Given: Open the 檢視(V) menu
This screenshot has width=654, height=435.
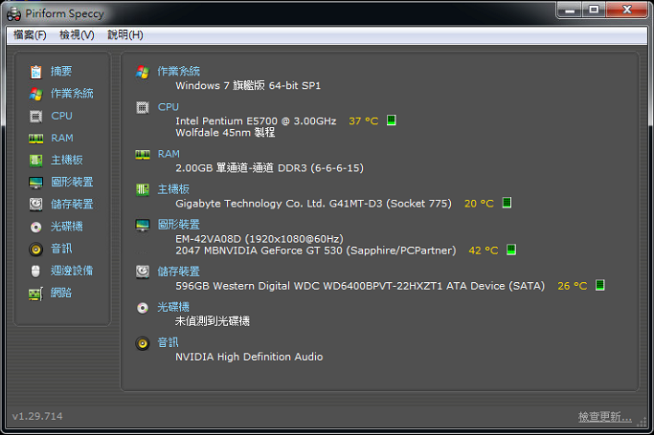Looking at the screenshot, I should [x=77, y=35].
